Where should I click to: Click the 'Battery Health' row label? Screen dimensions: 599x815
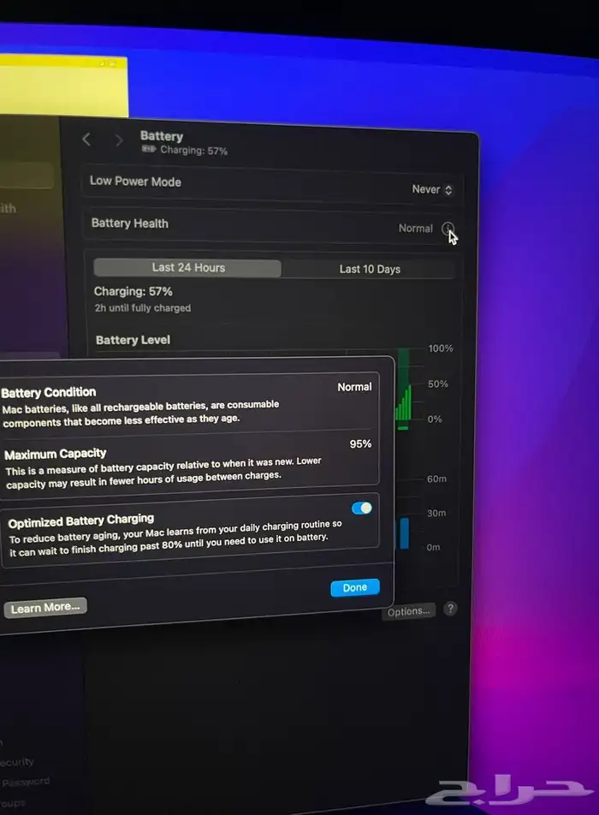(x=130, y=223)
